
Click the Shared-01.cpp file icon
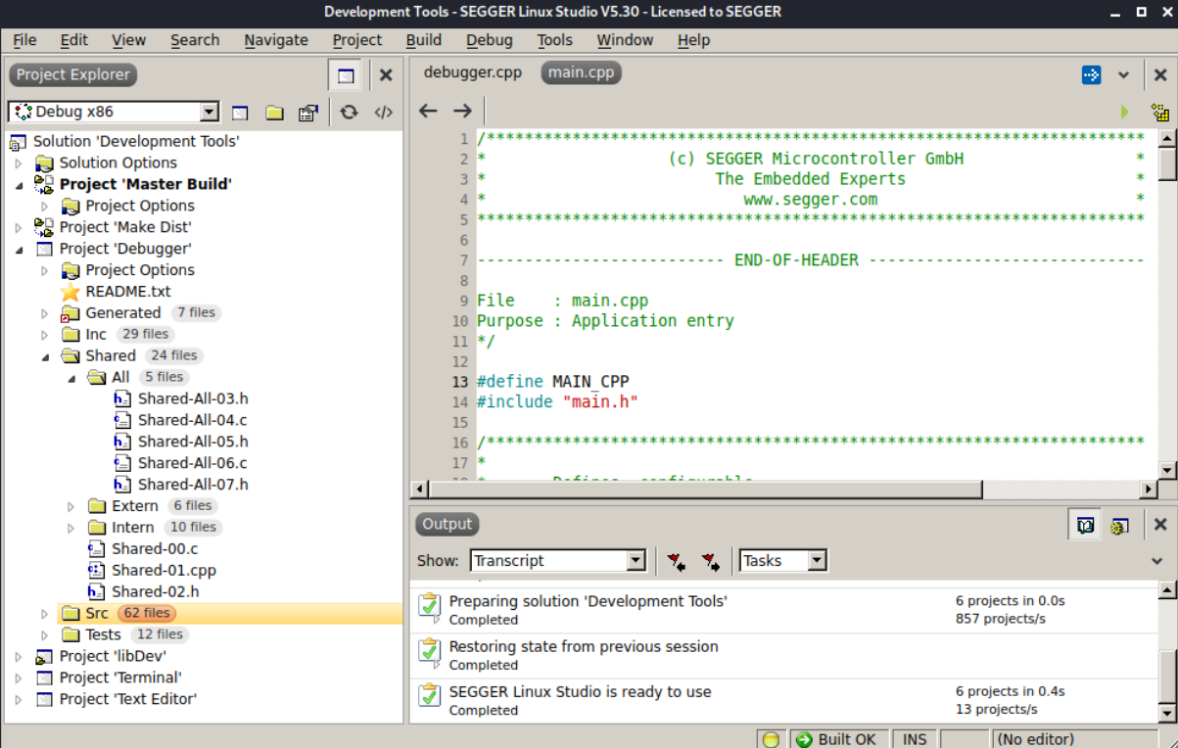coord(96,571)
